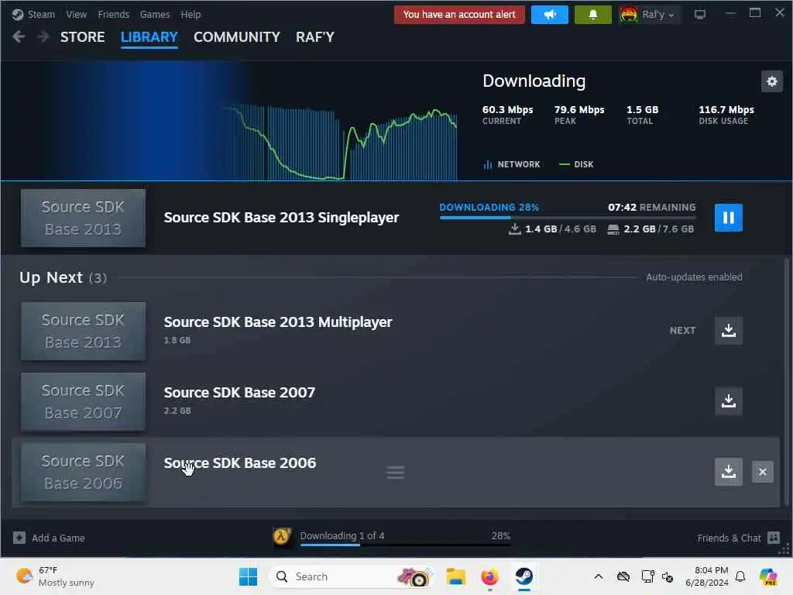Open the RAF'Y profile tab
The image size is (793, 595).
pyautogui.click(x=315, y=37)
